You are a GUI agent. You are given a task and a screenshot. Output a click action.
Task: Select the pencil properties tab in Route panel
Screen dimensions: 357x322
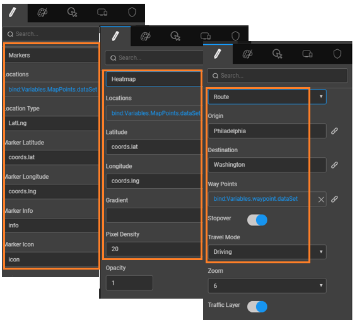[x=218, y=54]
